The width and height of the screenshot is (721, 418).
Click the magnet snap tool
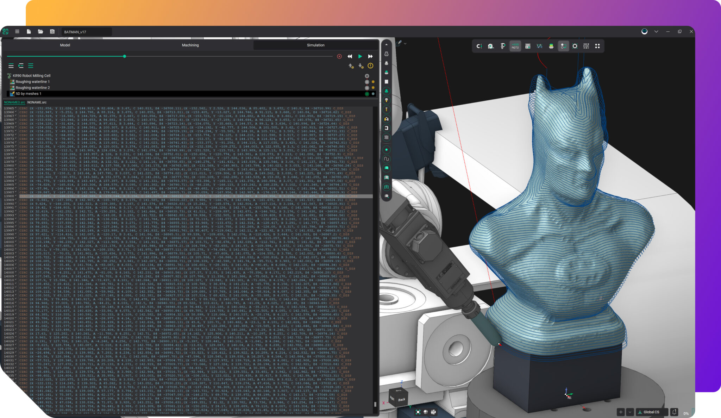click(479, 46)
